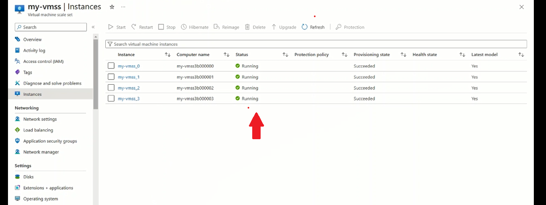
Task: Click the Delete toolbar button
Action: coord(255,27)
